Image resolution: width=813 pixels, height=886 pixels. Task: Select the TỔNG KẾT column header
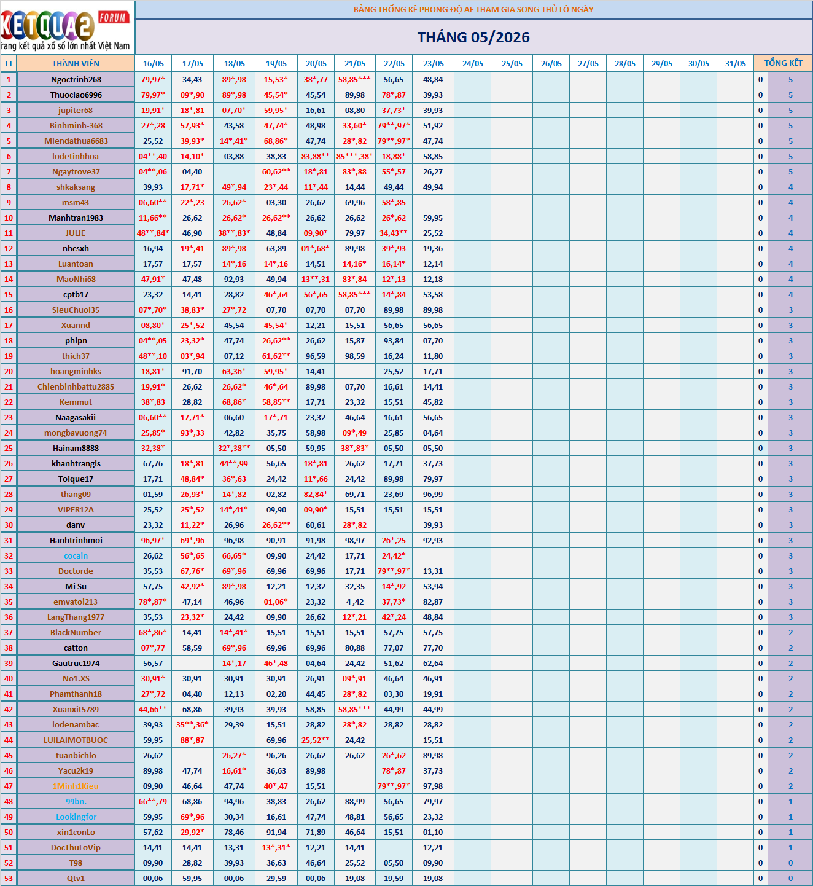[783, 63]
